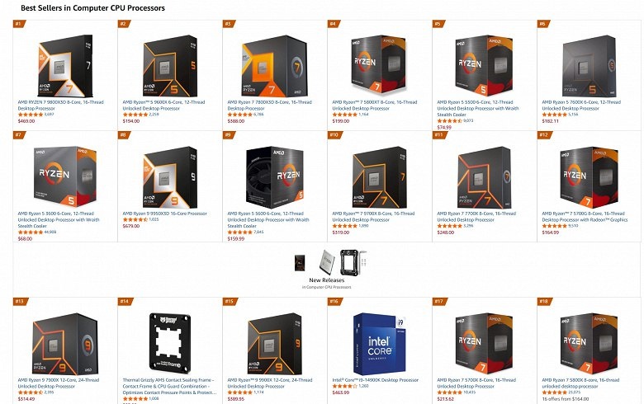Open the Ryzen 9 9950X3D 16-Core Processor link
The width and height of the screenshot is (644, 404).
164,214
